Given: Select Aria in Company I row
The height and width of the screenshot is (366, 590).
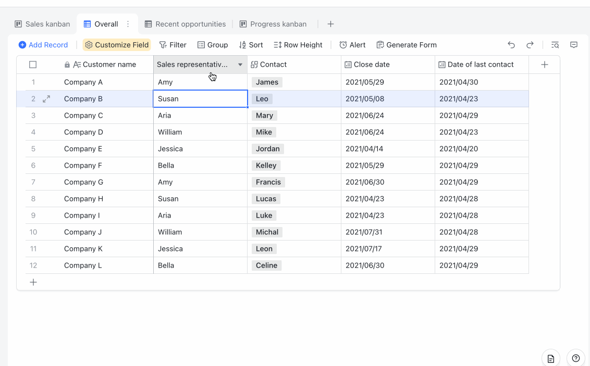Looking at the screenshot, I should (x=200, y=216).
